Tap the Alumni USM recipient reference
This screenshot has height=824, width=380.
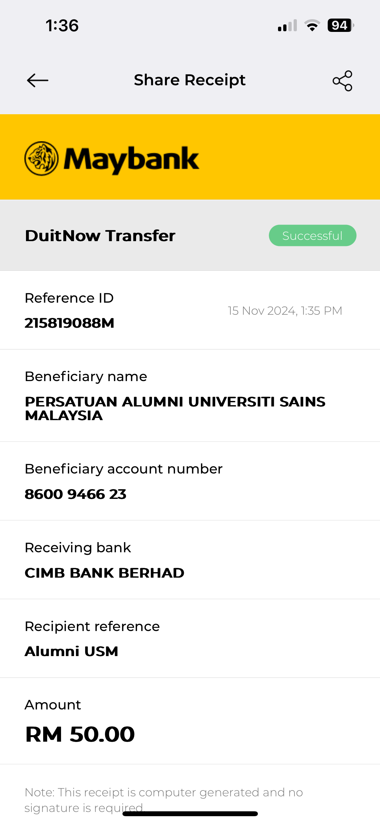71,651
